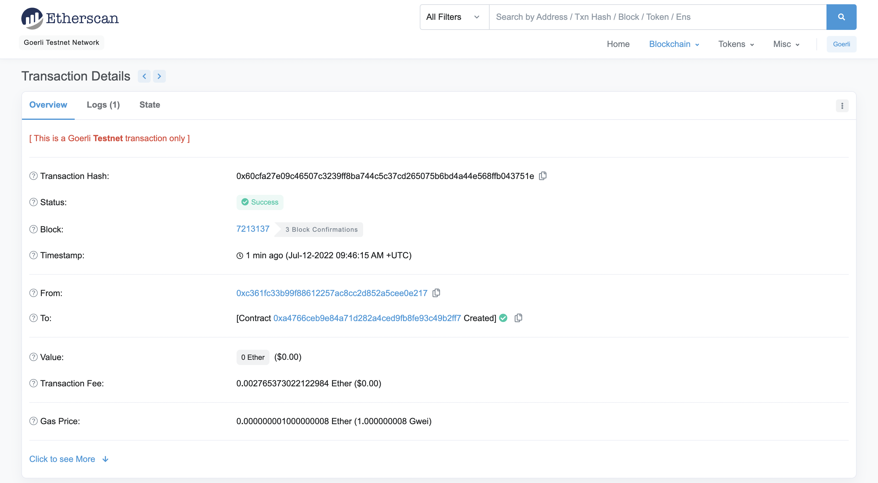
Task: Open the All Filters dropdown
Action: coord(453,17)
